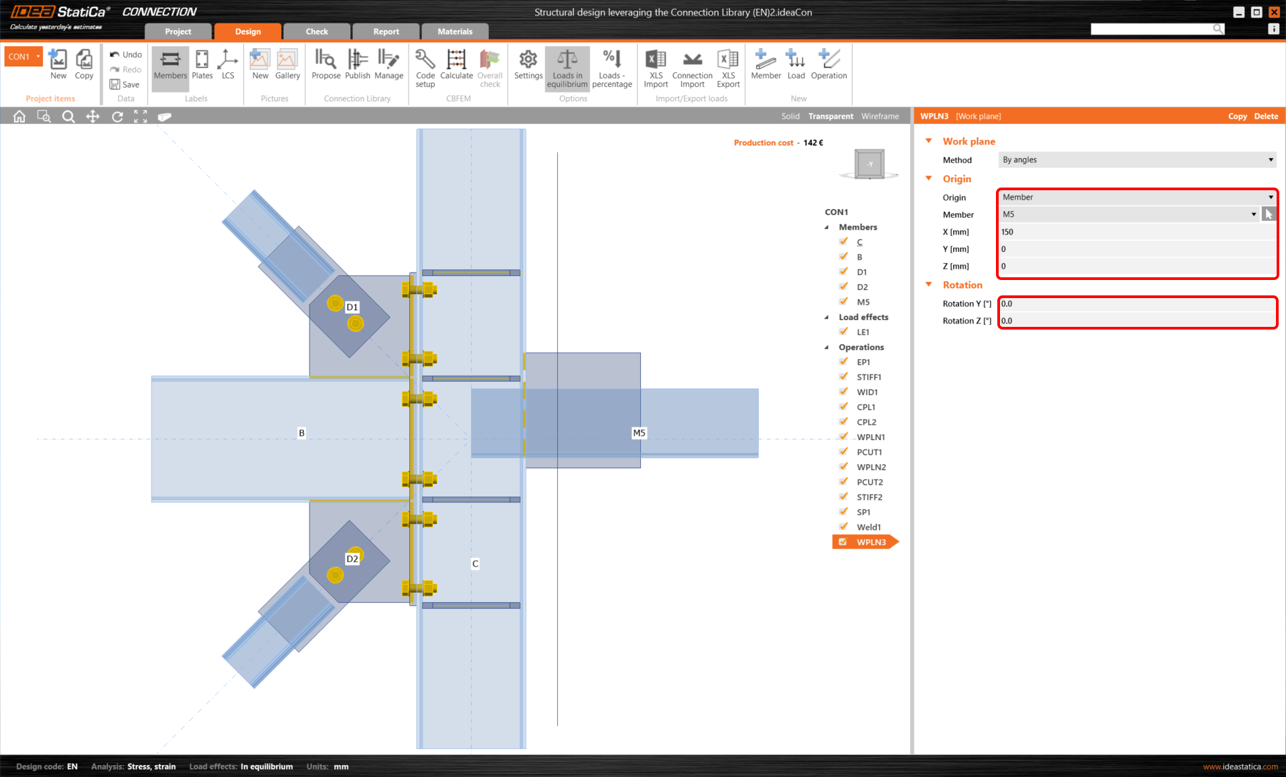
Task: Click the Members icon in Labels group
Action: pos(169,67)
